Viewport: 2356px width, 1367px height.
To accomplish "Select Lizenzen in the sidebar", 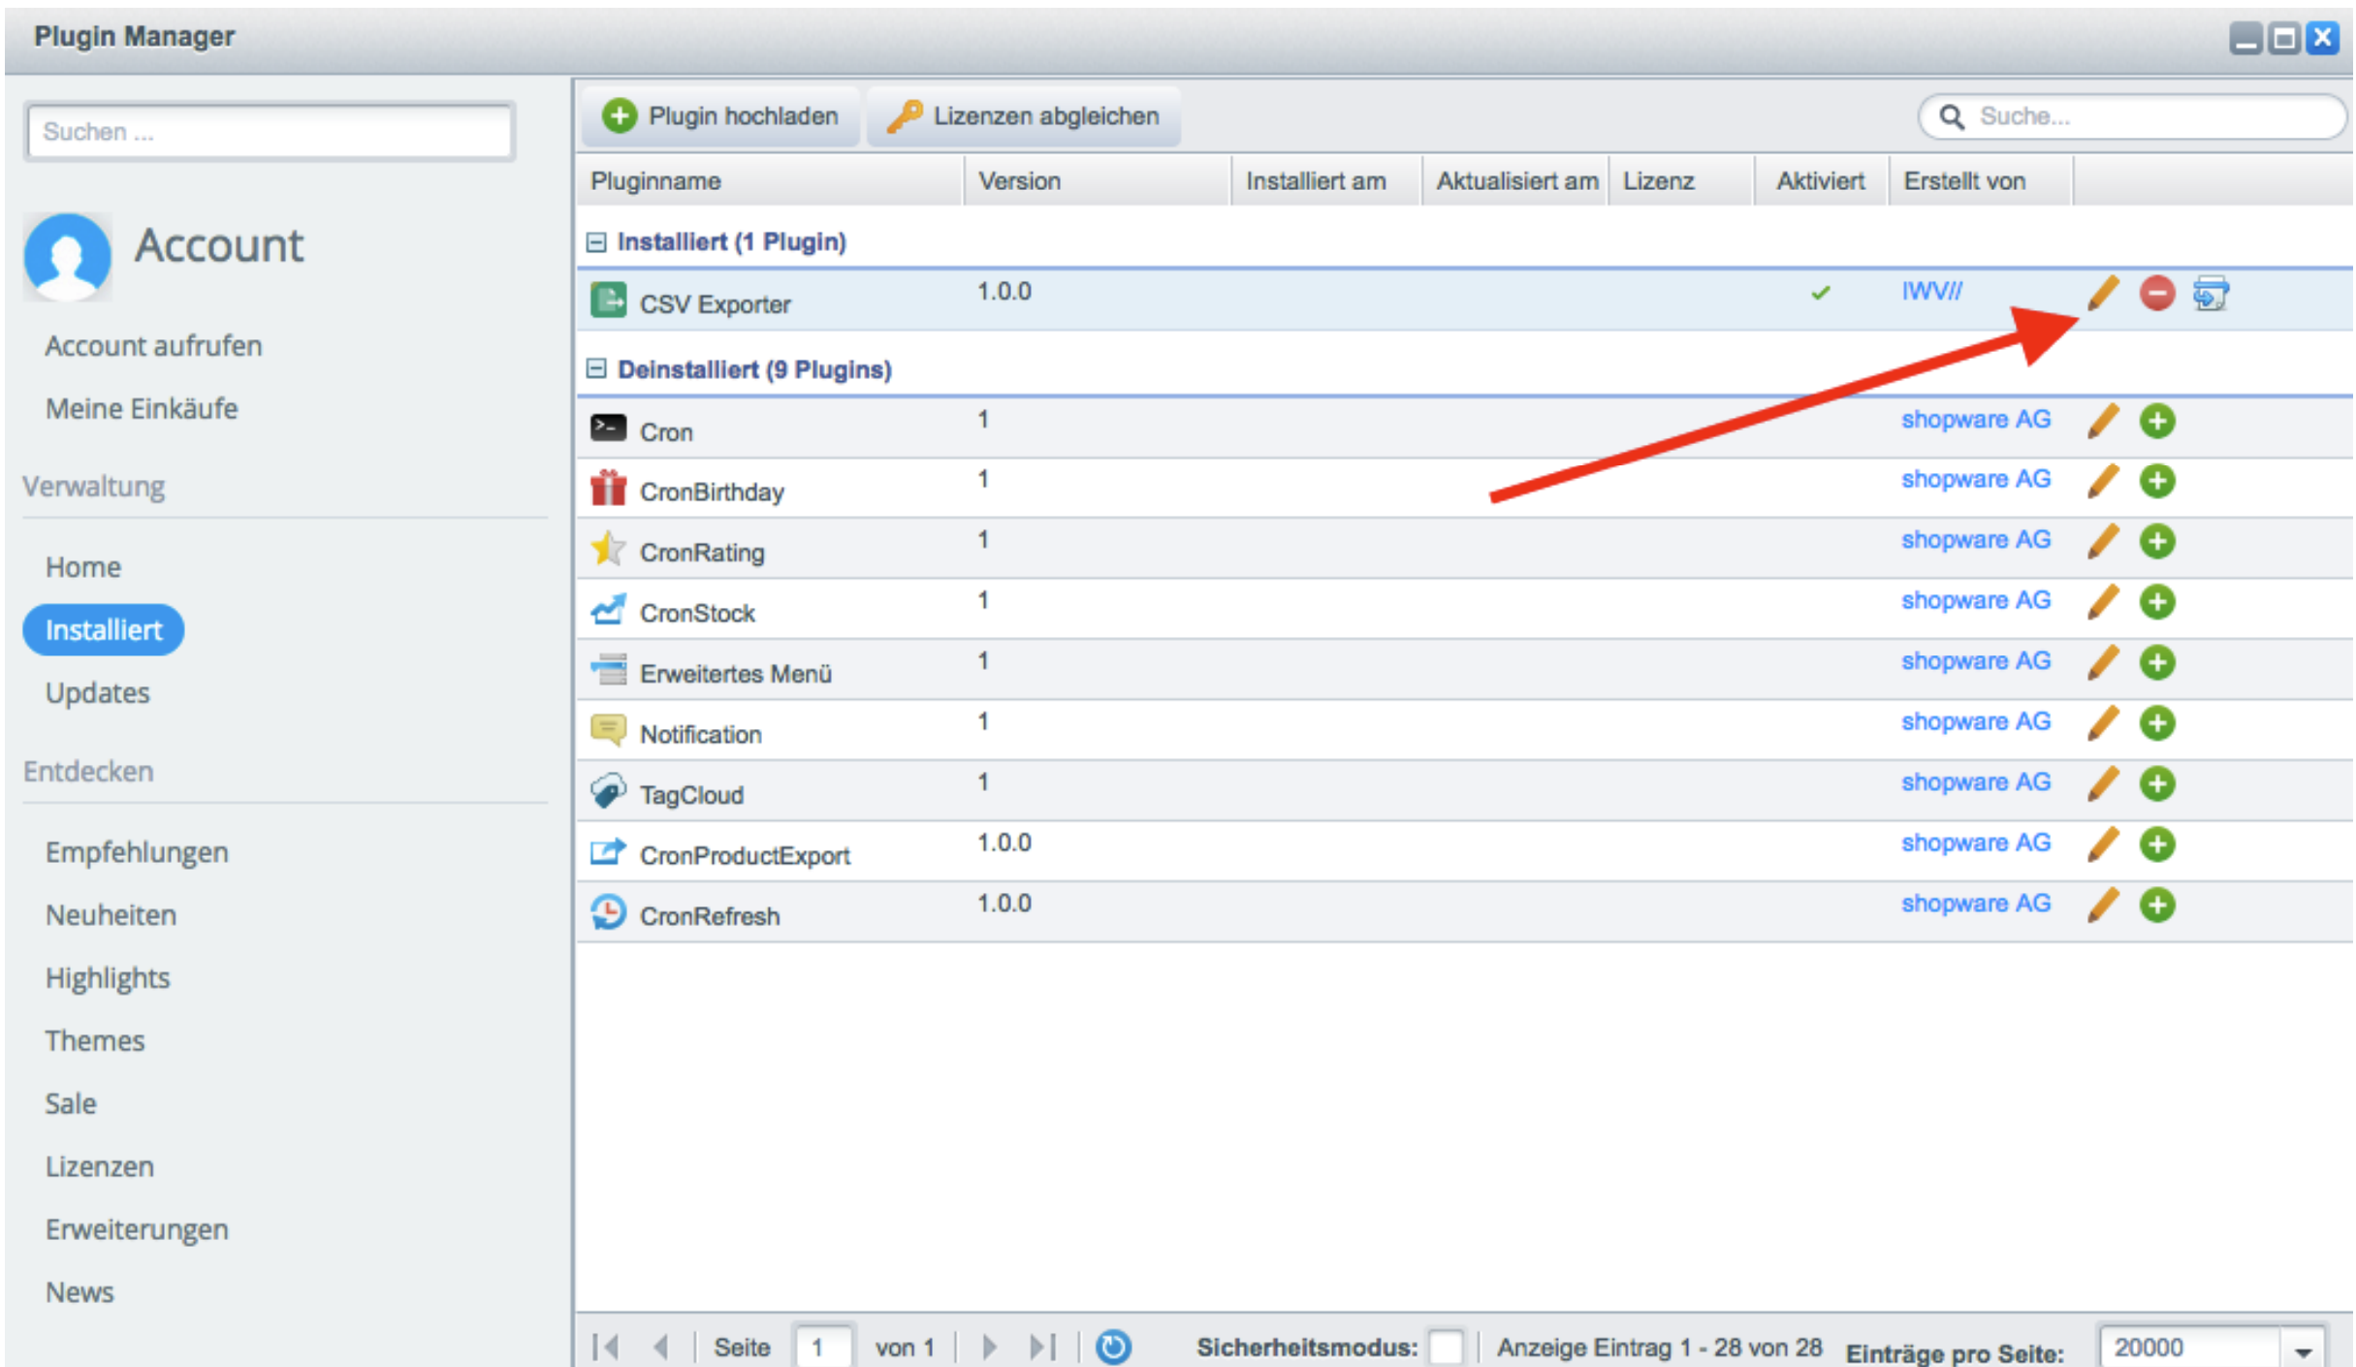I will [99, 1166].
